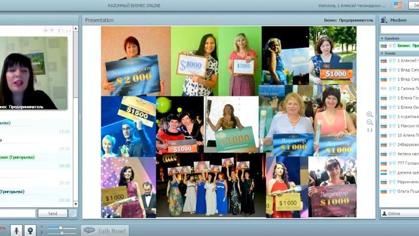Toggle the microphone button in bottom bar

tap(16, 230)
